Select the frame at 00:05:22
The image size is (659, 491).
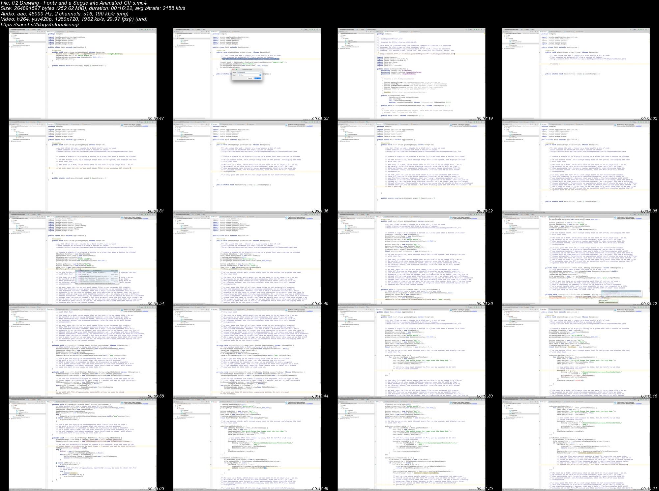coord(412,167)
